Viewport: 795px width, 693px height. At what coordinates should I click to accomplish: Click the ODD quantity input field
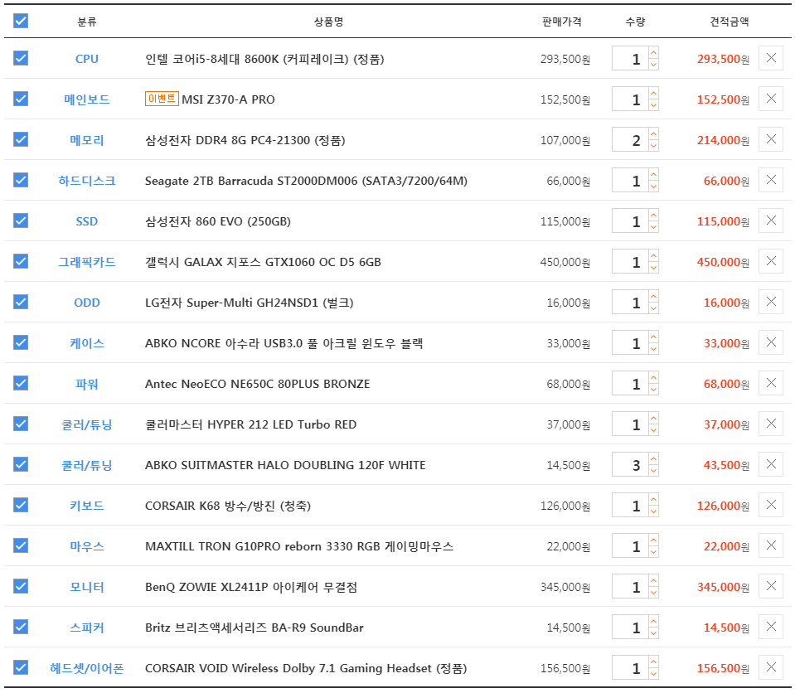point(630,302)
